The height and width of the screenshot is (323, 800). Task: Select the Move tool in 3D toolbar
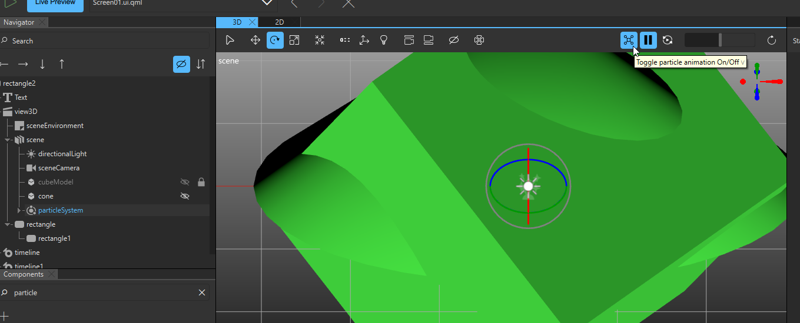click(255, 40)
